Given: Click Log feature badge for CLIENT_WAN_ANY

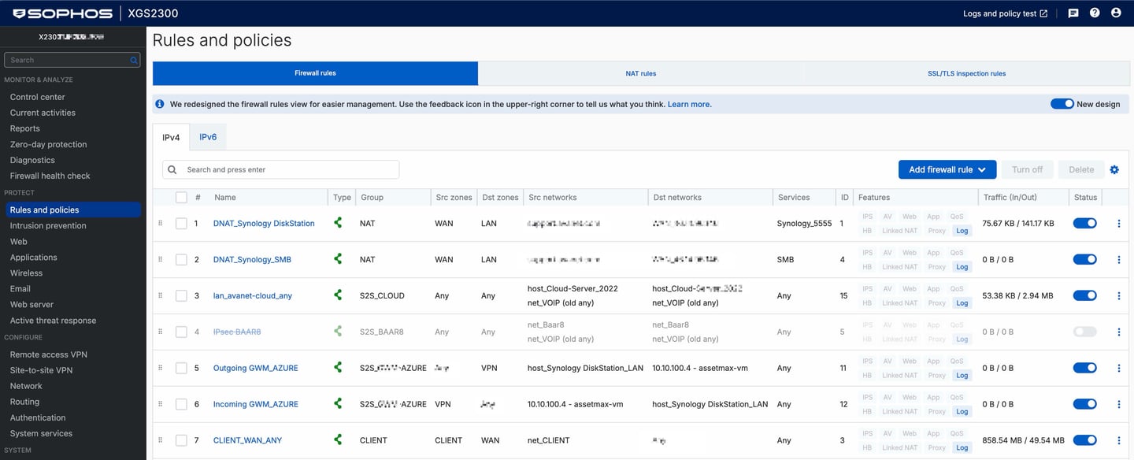Looking at the screenshot, I should 962,448.
